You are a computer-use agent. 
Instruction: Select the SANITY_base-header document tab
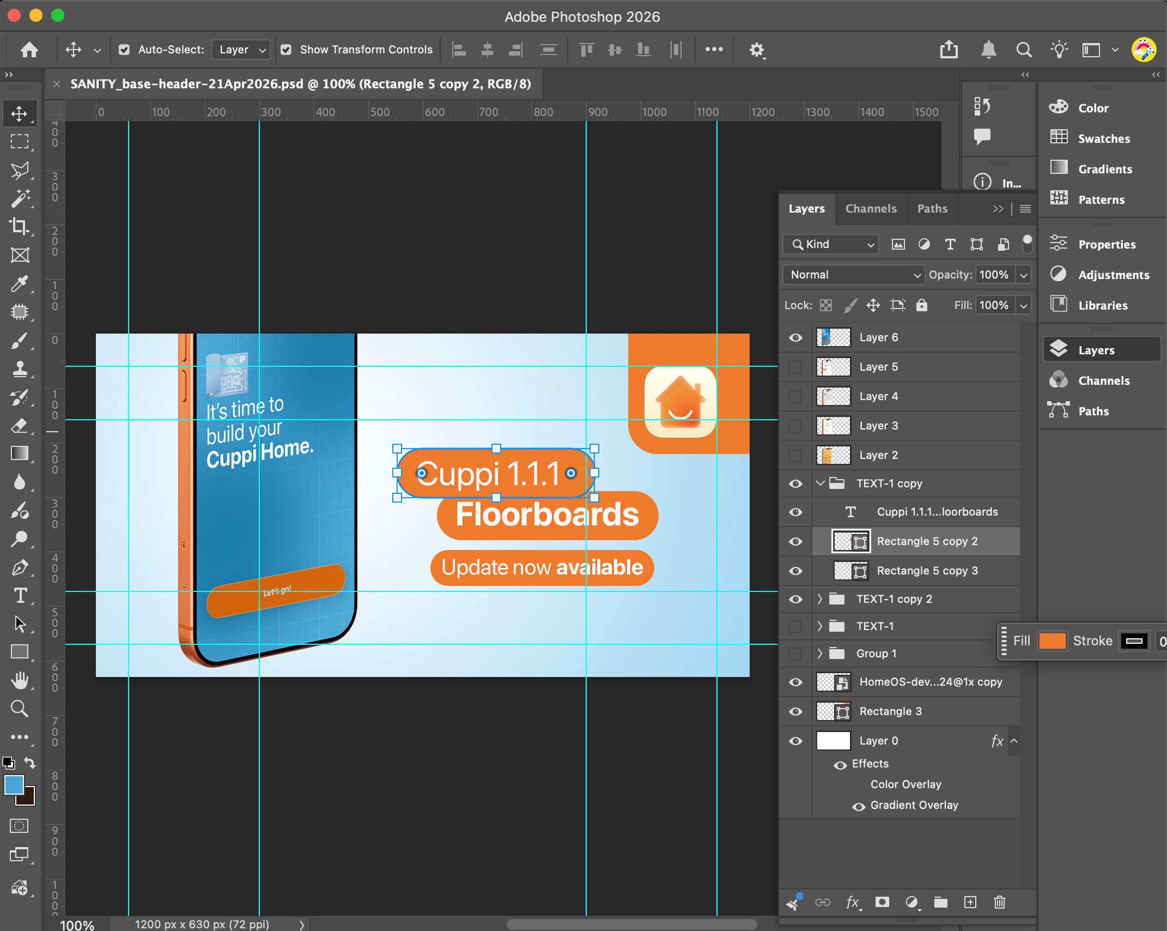tap(300, 84)
